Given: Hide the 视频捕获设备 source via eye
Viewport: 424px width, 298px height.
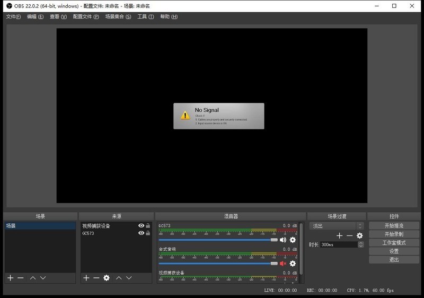Looking at the screenshot, I should pyautogui.click(x=141, y=226).
